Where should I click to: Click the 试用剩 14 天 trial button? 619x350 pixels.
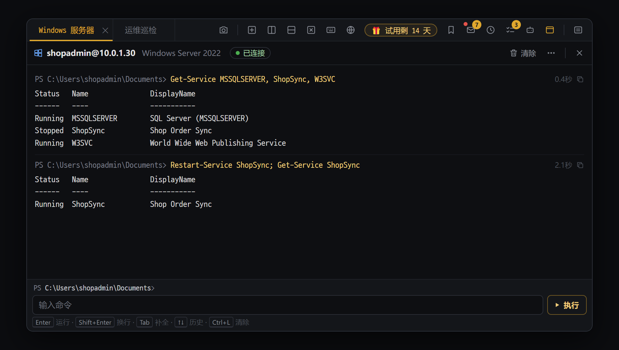401,30
